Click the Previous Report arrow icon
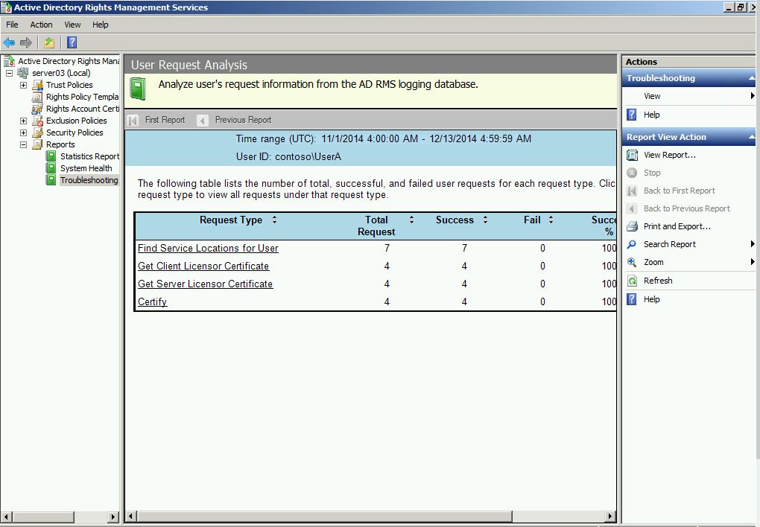The height and width of the screenshot is (527, 760). 203,120
